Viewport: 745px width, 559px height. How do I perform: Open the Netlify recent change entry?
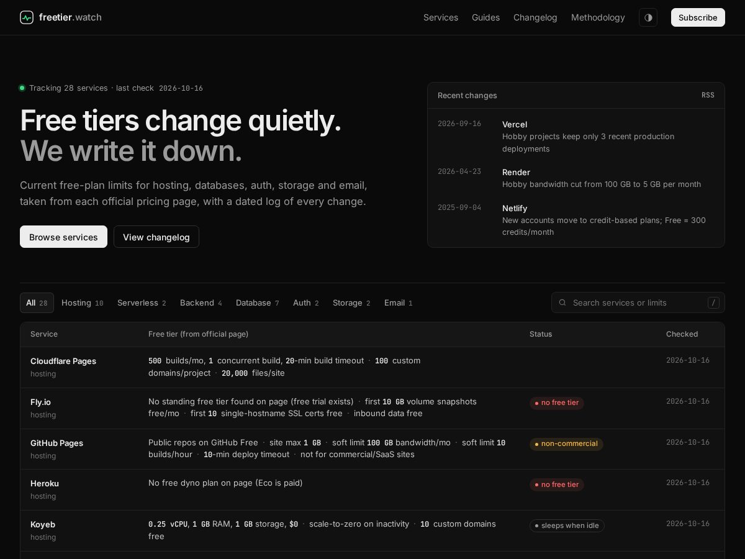coord(576,220)
